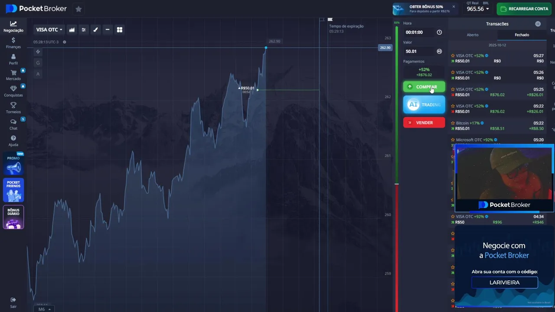Screen dimensions: 555x312
Task: Click the red VENDER button
Action: 424,123
